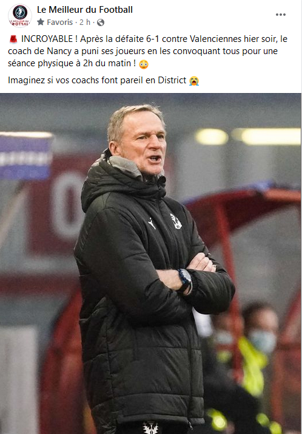Click the coach's face in the photo
The height and width of the screenshot is (434, 302).
(x=144, y=143)
